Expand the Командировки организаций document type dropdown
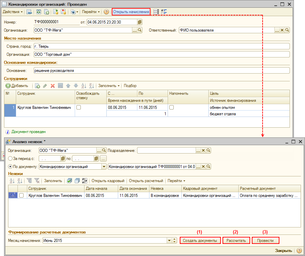The height and width of the screenshot is (256, 305). pyautogui.click(x=104, y=166)
